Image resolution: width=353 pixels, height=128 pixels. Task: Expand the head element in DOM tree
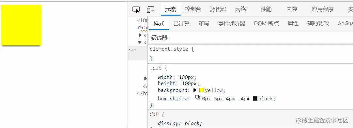tap(140, 35)
